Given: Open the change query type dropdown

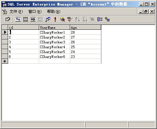Looking at the screenshot, I should tap(48, 19).
